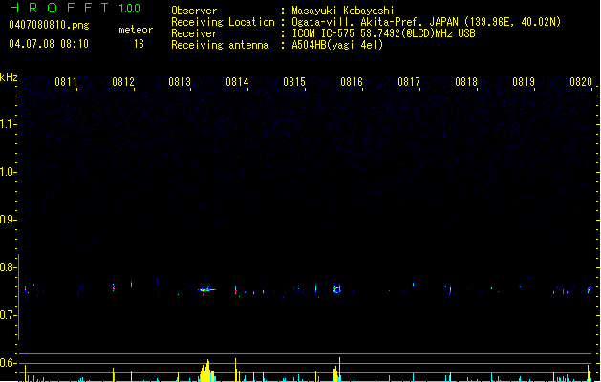601x382 pixels.
Task: Click the 'Receiving antenna' label
Action: click(x=220, y=45)
